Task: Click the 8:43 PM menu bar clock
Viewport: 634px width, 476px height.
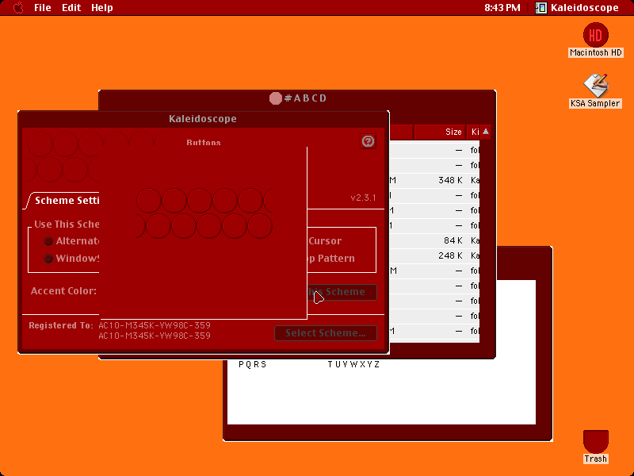Action: 502,8
